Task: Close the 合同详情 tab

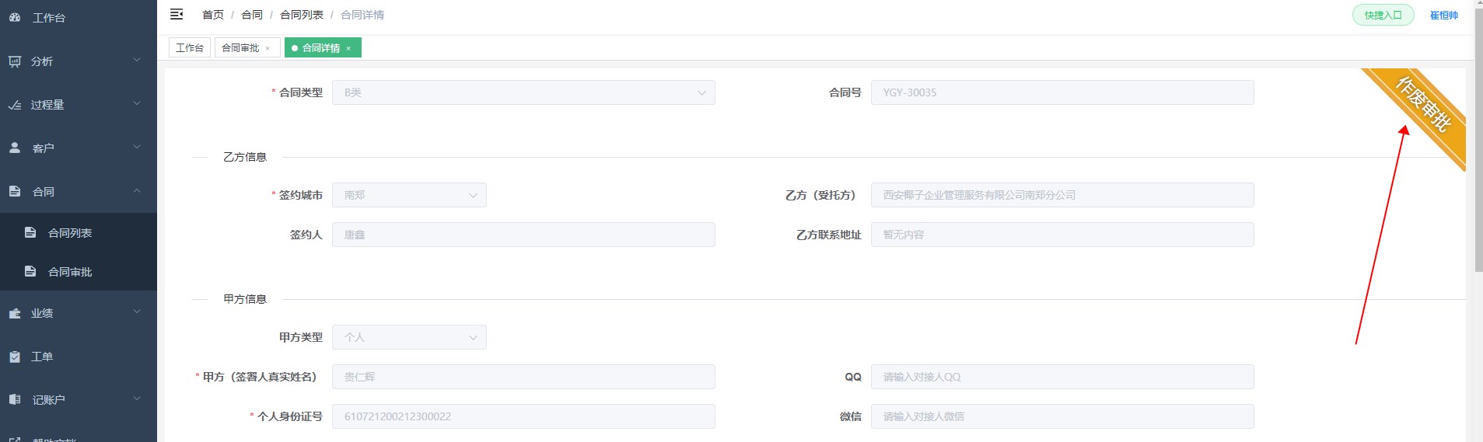Action: pos(348,48)
